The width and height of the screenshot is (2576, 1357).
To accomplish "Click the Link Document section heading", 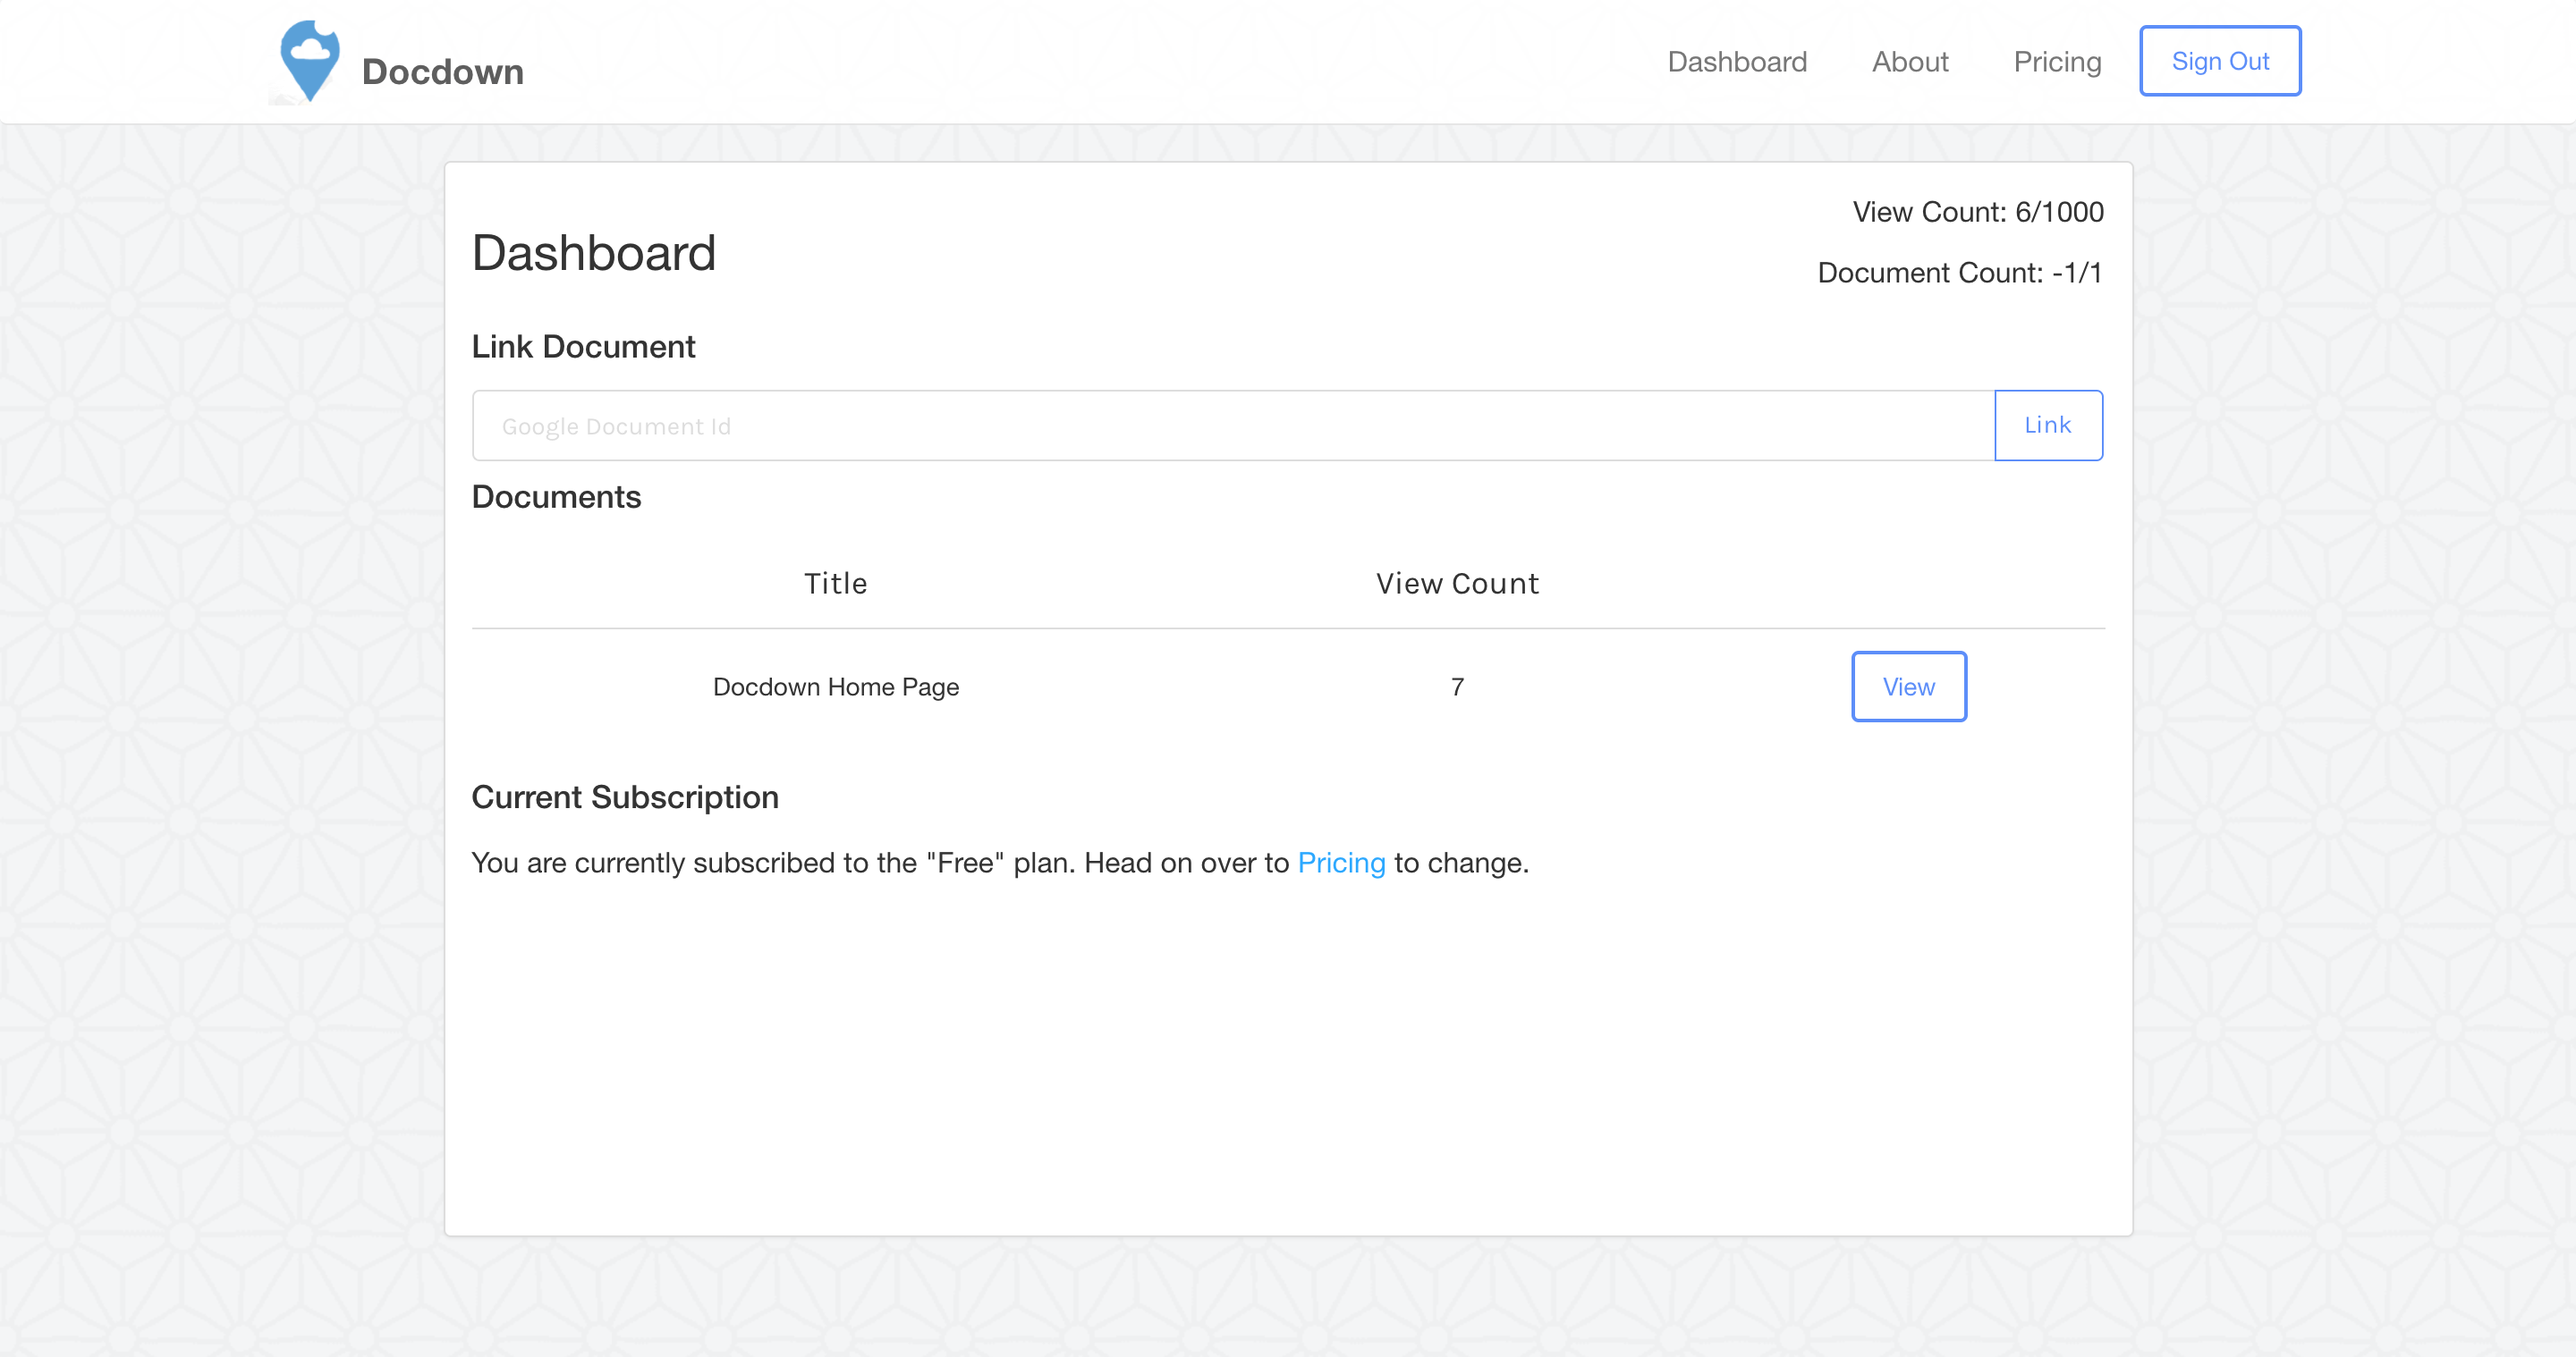I will [x=583, y=347].
